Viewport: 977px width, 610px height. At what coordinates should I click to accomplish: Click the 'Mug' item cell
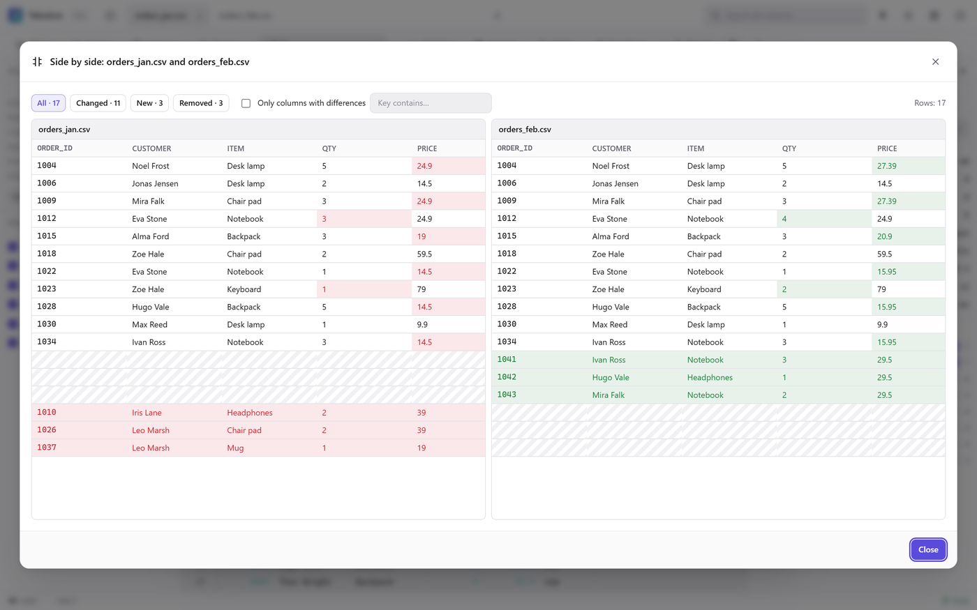click(235, 448)
